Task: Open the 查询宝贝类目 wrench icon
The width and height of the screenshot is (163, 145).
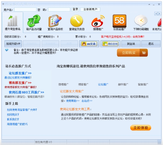Action: [x=77, y=21]
